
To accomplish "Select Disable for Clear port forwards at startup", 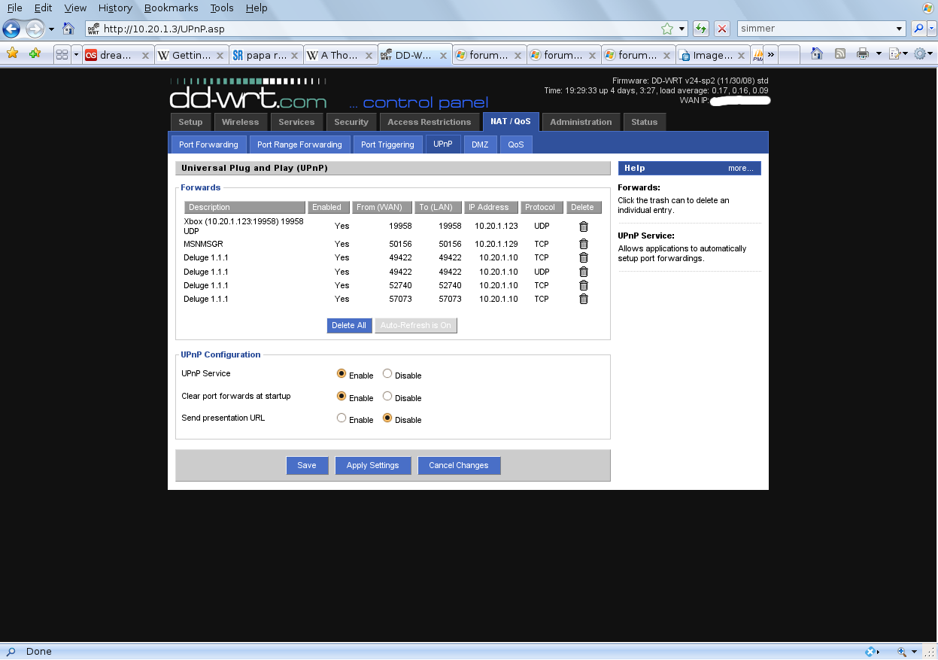I will (x=387, y=396).
